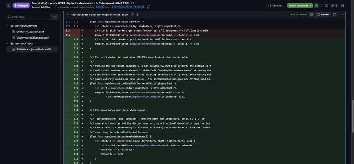354x164 pixels.
Task: Click added line number 136
Action: (x=76, y=136)
